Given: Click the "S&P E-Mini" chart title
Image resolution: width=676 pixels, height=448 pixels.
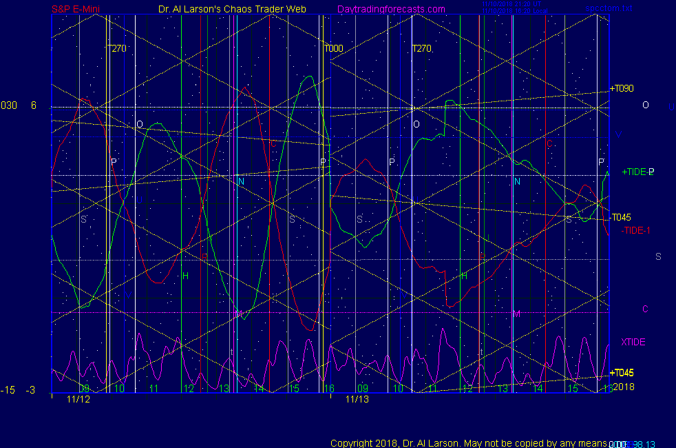Looking at the screenshot, I should pyautogui.click(x=76, y=9).
